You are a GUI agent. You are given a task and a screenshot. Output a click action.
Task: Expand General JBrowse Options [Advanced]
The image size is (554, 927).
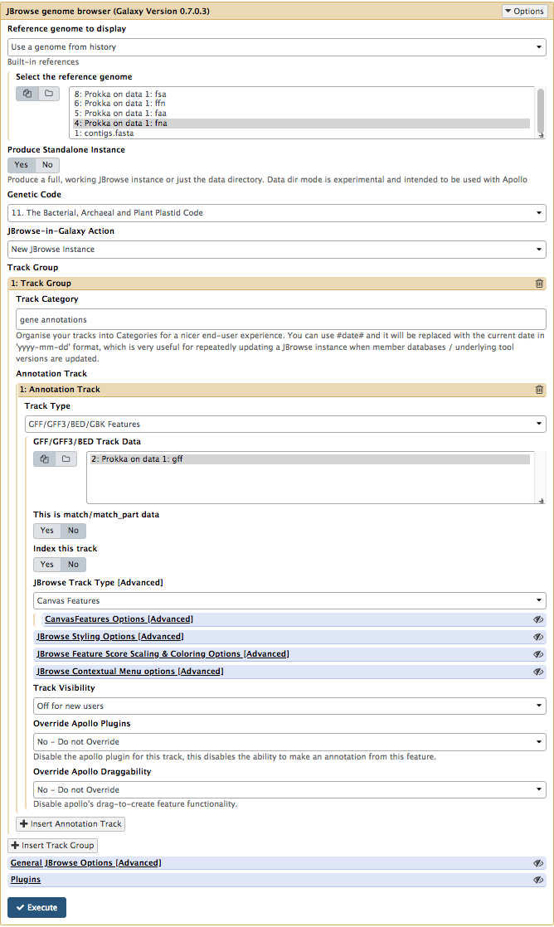click(x=85, y=863)
